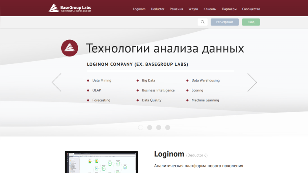The image size is (308, 173).
Task: Select the first carousel dot
Action: pos(141,127)
